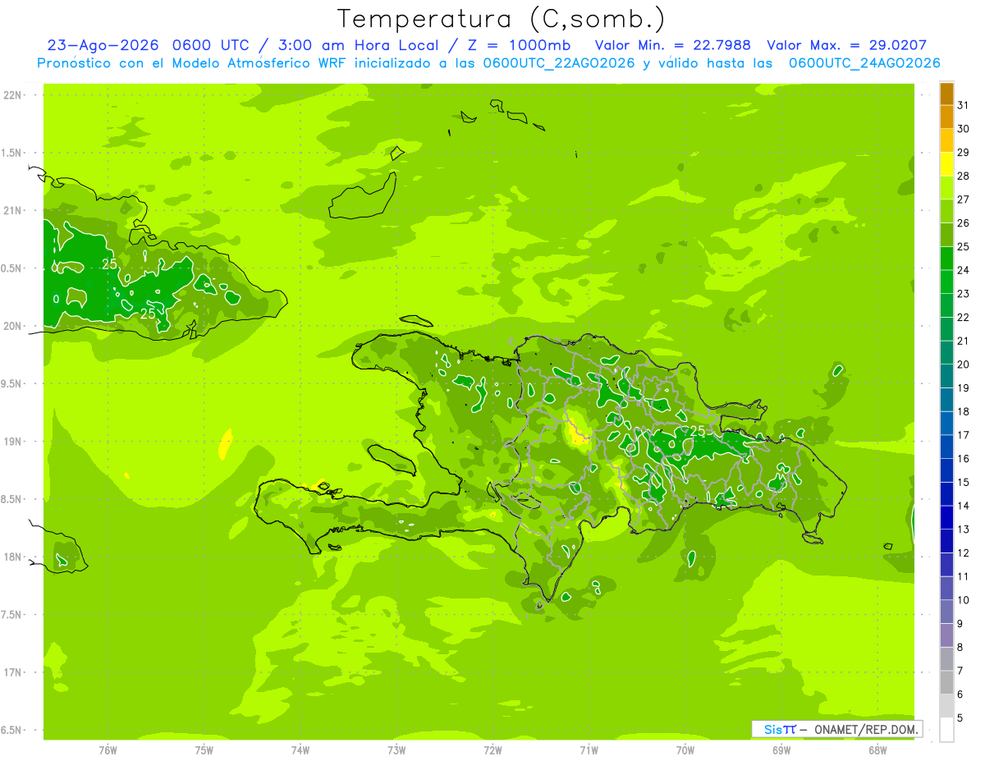Image resolution: width=985 pixels, height=761 pixels.
Task: Click the '72W' longitude axis label
Action: pyautogui.click(x=492, y=750)
